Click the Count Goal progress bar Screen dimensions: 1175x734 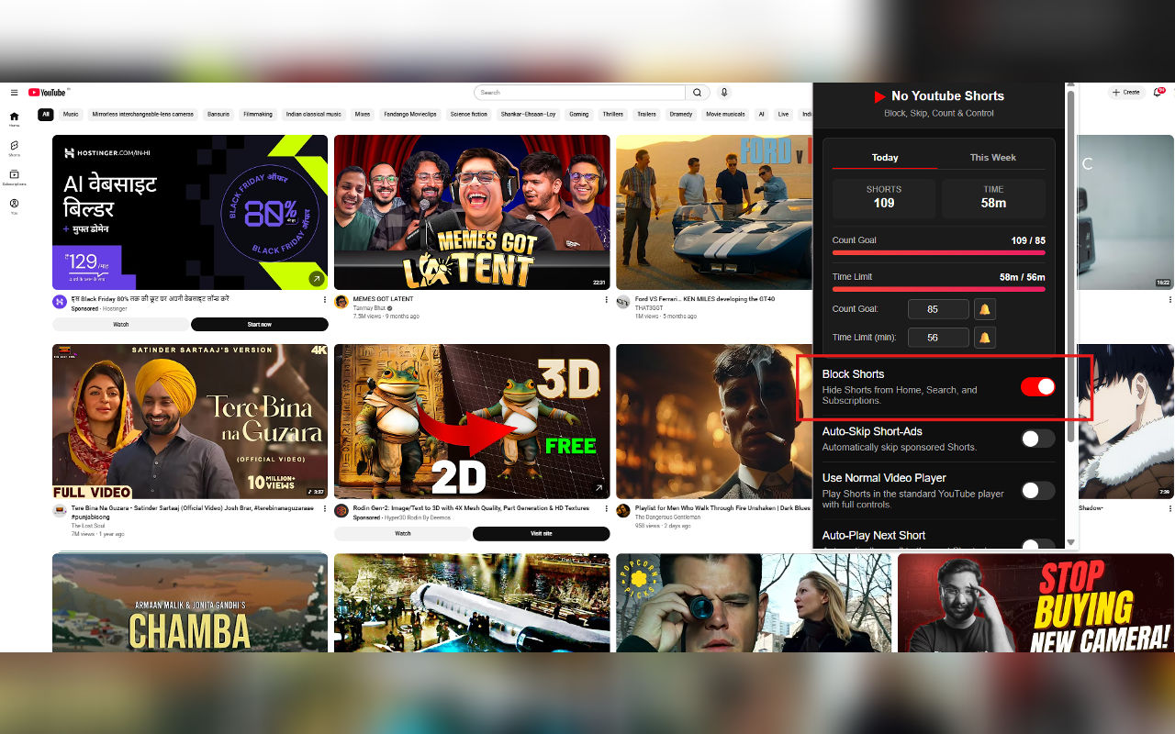click(x=938, y=252)
